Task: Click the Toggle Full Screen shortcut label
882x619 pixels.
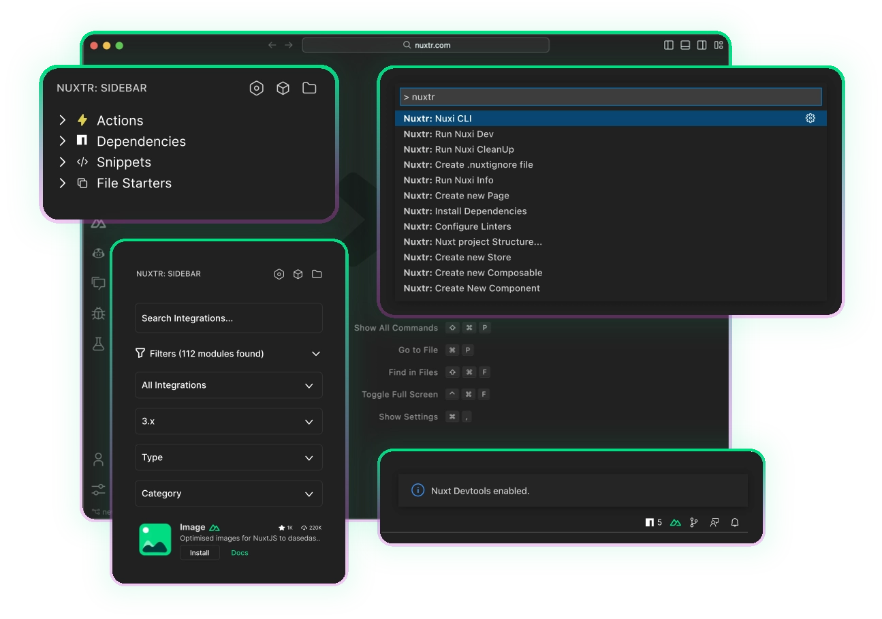Action: click(x=400, y=394)
